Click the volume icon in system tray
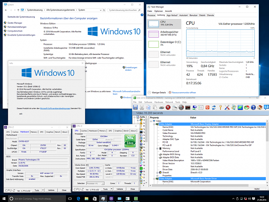The image size is (269, 202). tap(249, 198)
